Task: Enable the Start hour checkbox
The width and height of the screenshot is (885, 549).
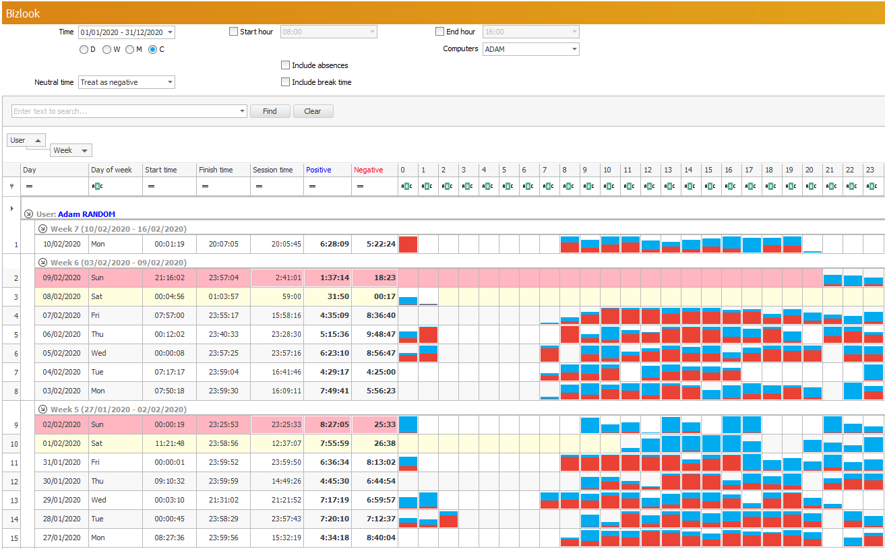Action: (234, 32)
